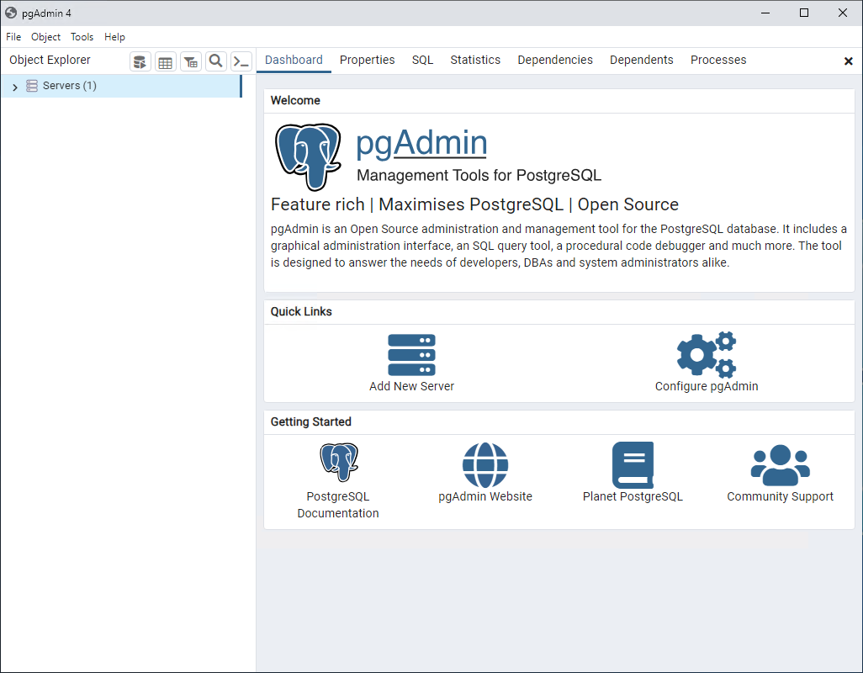Switch to the Dependencies tab
Screen dimensions: 863x673
click(x=555, y=60)
